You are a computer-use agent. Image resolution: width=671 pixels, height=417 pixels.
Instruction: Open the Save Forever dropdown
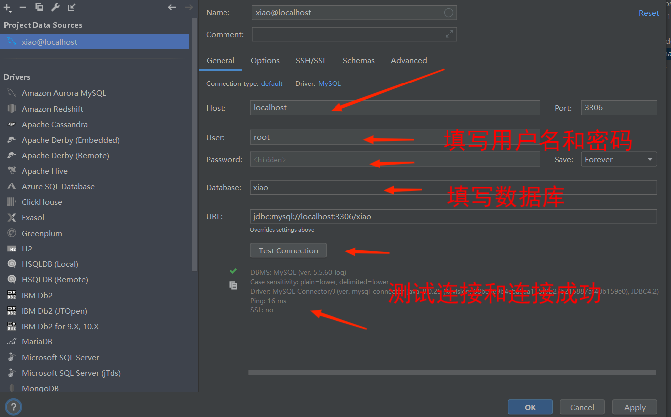tap(619, 159)
